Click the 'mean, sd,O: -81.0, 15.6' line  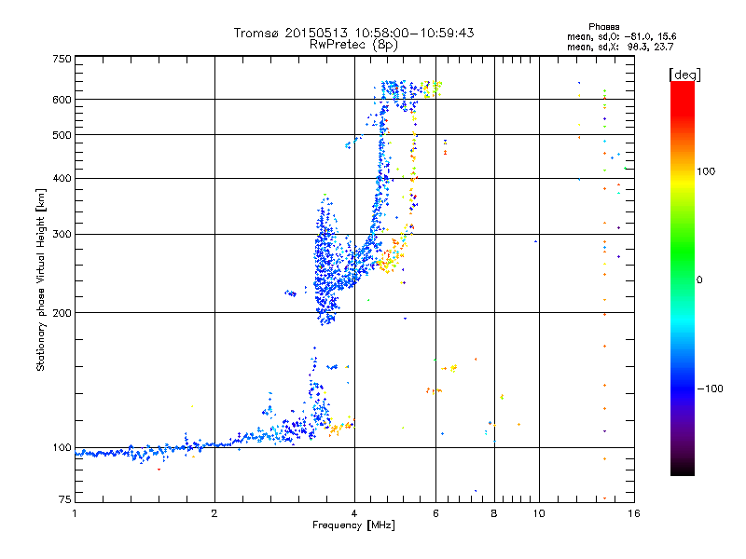click(621, 36)
